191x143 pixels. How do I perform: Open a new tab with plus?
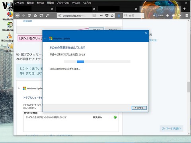(184, 9)
